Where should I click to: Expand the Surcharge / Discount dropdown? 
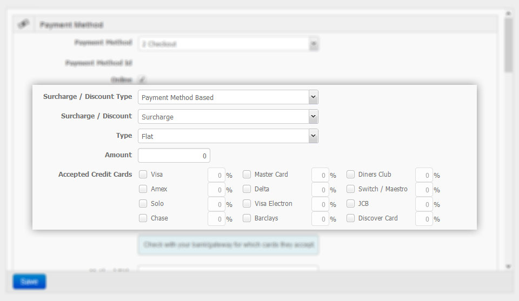(228, 117)
